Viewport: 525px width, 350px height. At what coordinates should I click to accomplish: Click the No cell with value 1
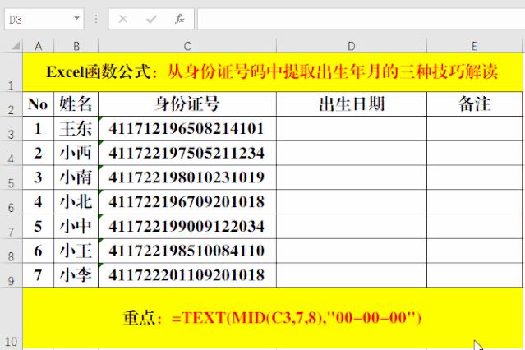pos(38,129)
